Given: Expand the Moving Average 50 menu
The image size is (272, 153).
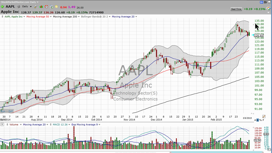Looking at the screenshot, I should (x=51, y=17).
